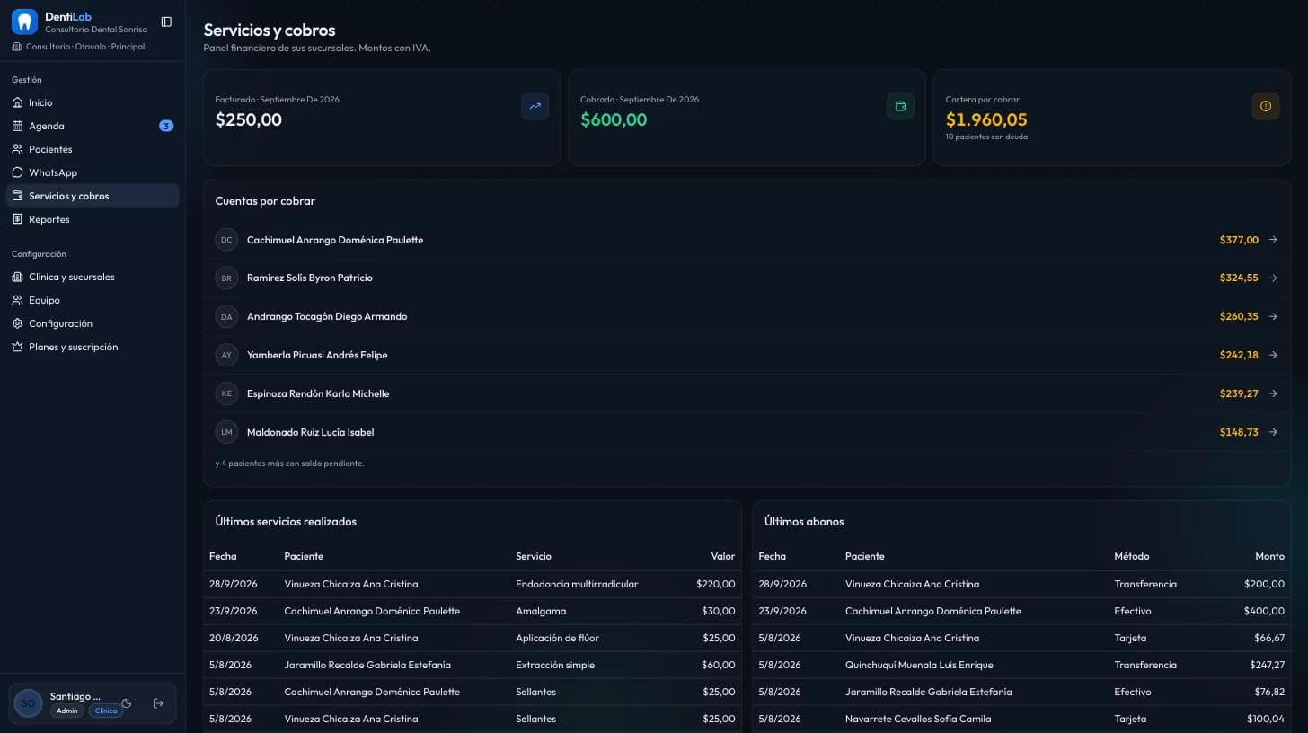Image resolution: width=1308 pixels, height=733 pixels.
Task: Click Quinchuquí Muenala Luis Enrique abono row
Action: [x=1021, y=665]
